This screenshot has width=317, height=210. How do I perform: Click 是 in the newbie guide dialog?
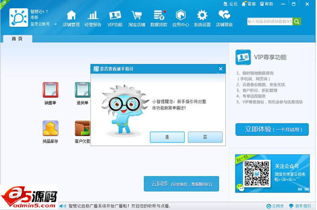pyautogui.click(x=167, y=137)
